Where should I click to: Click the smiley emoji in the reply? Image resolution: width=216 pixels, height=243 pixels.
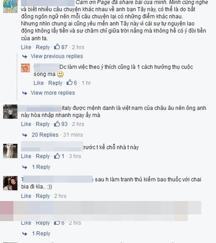[60, 74]
